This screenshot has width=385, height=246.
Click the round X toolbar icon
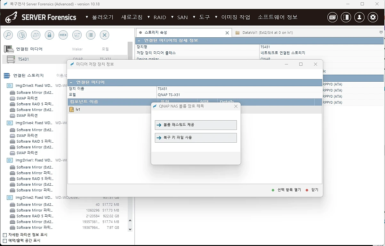pos(105,35)
